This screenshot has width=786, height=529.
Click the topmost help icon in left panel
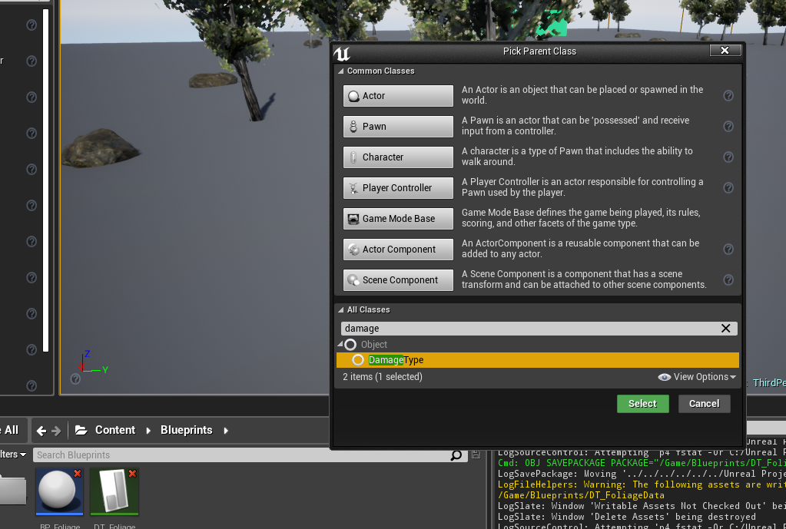pos(32,25)
